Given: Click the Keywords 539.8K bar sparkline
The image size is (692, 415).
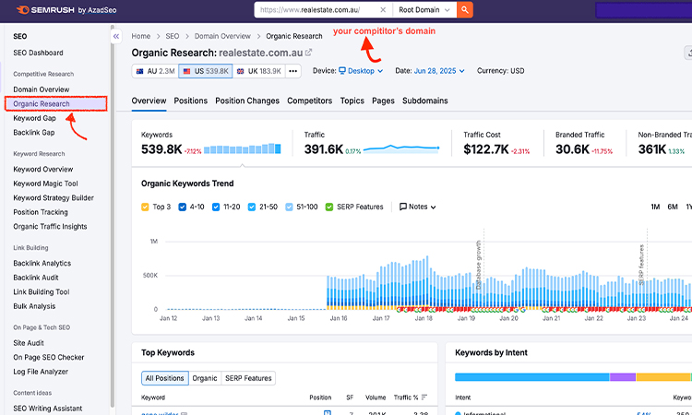Looking at the screenshot, I should 243,148.
